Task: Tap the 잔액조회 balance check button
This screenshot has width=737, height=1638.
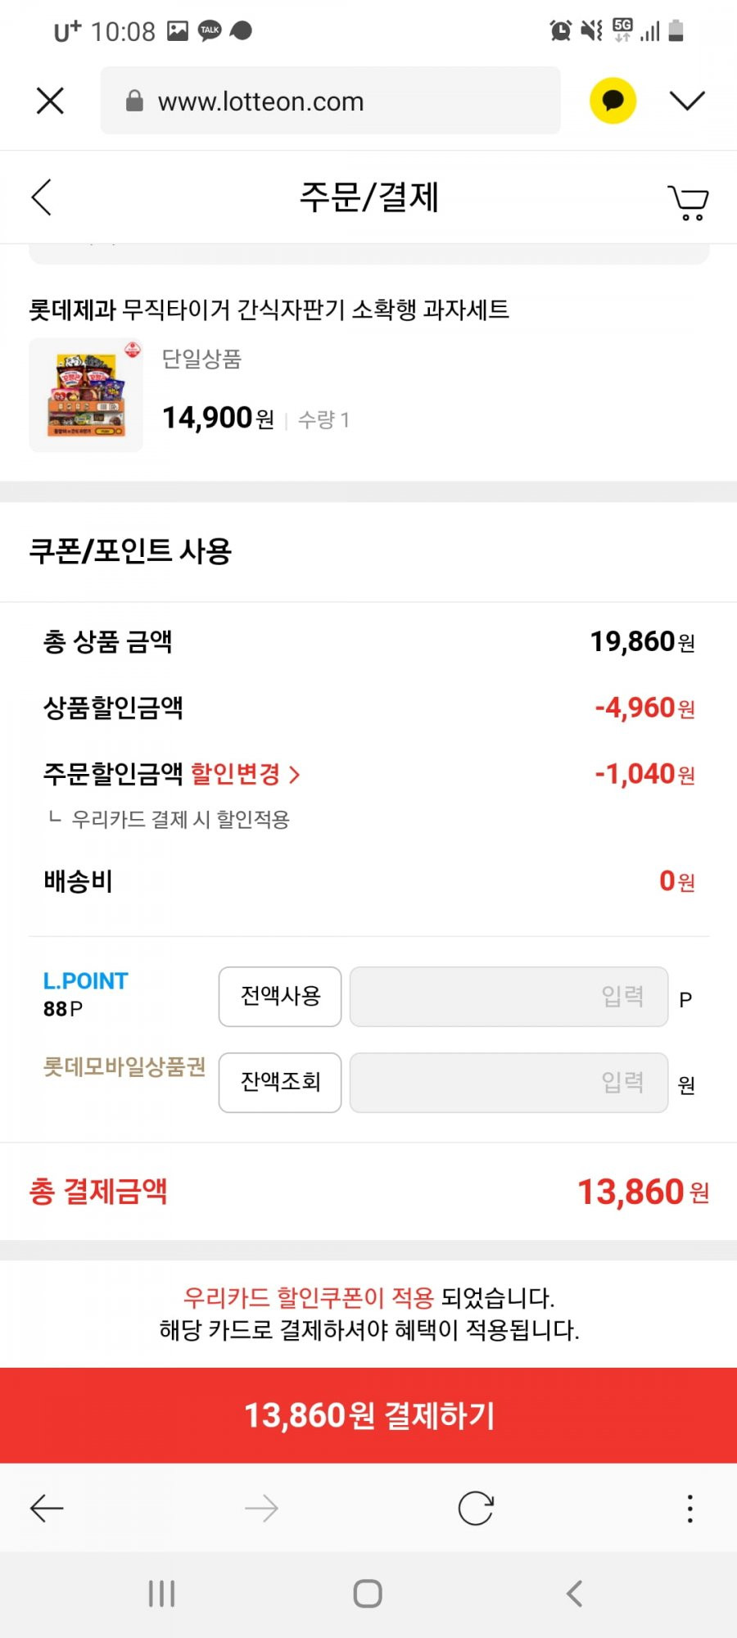Action: 280,1083
